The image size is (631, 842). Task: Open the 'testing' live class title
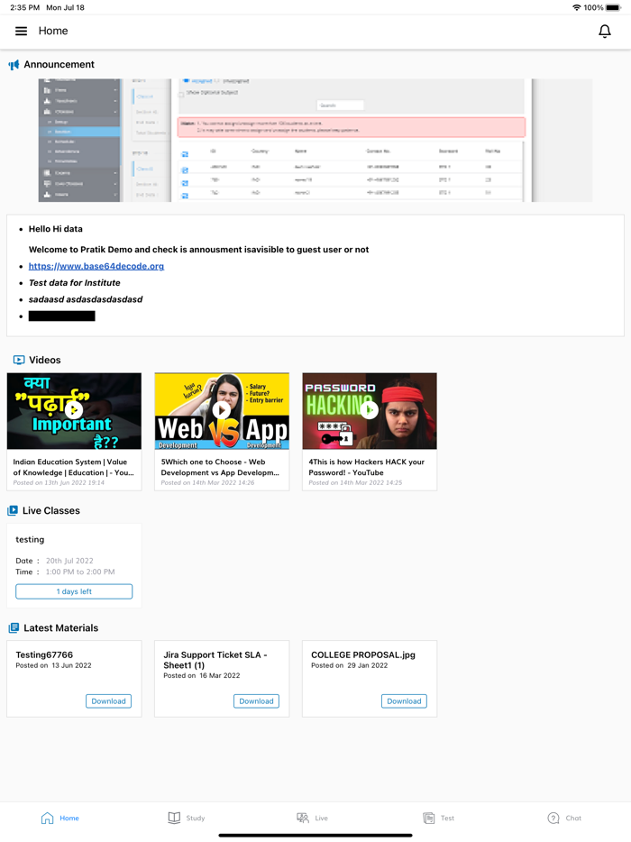coord(30,539)
